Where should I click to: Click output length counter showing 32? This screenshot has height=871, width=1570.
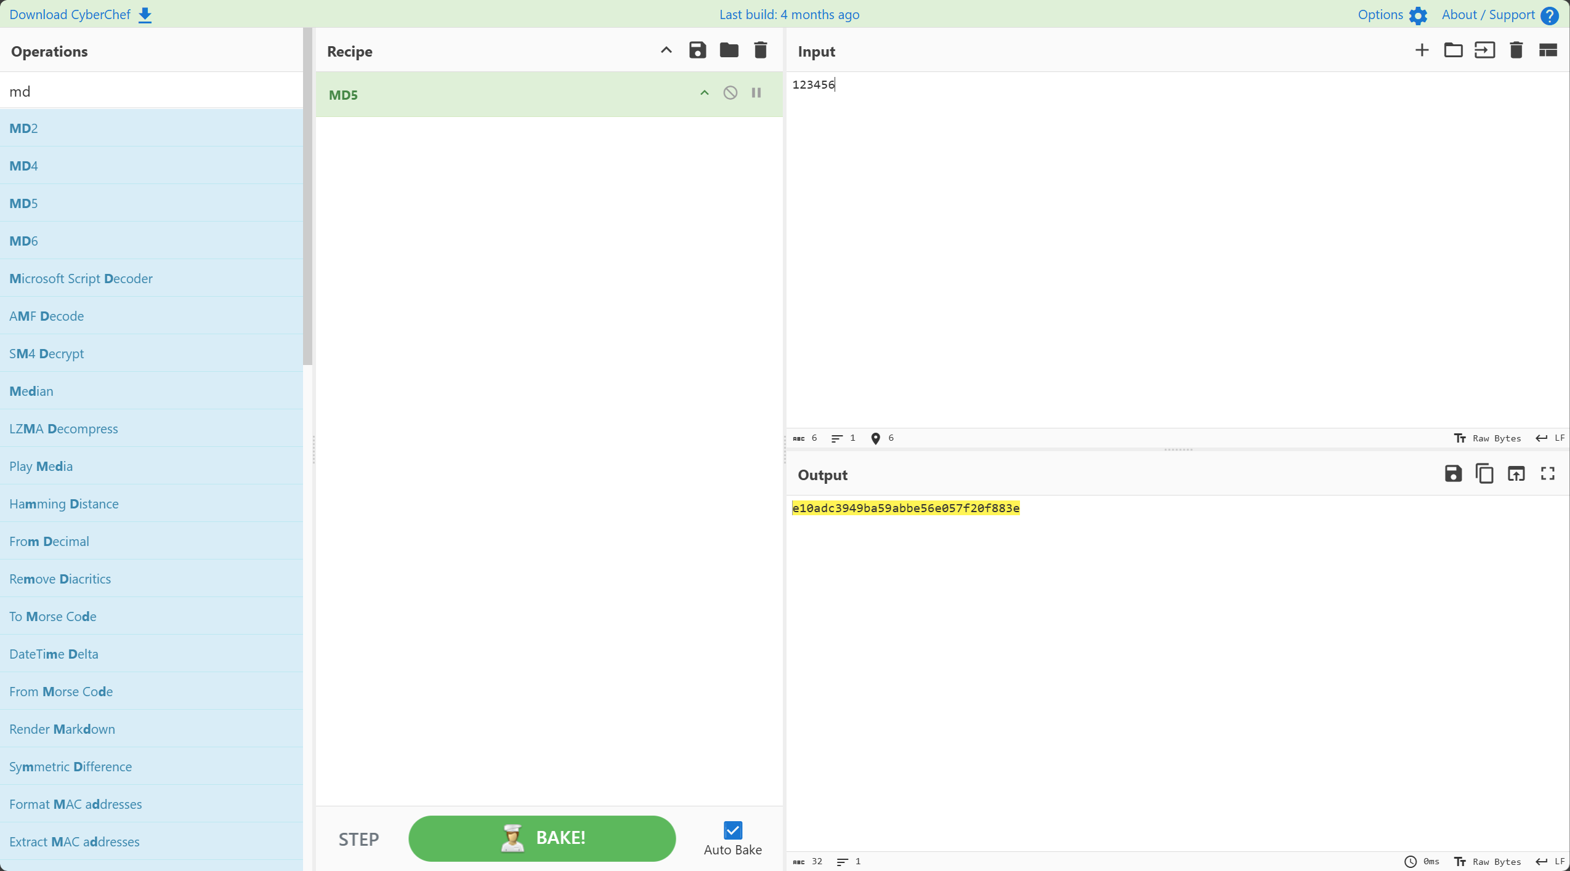[808, 862]
